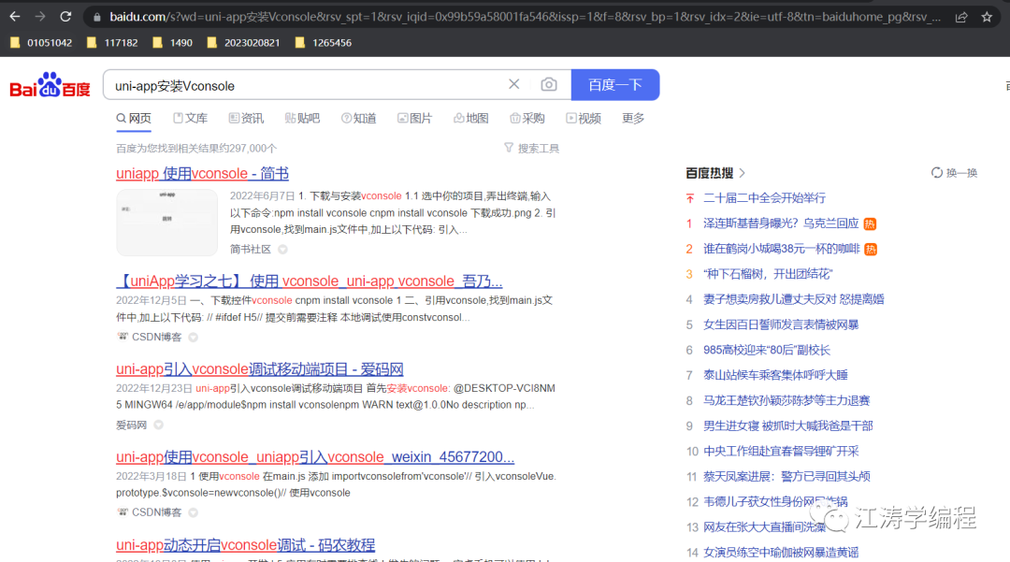Image resolution: width=1010 pixels, height=562 pixels.
Task: Click the site security lock icon
Action: pyautogui.click(x=96, y=16)
